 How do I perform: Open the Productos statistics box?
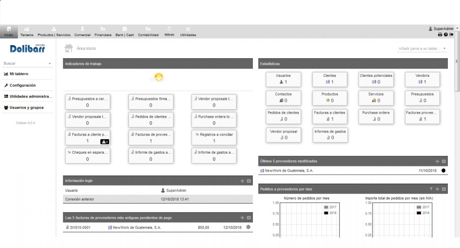[x=330, y=98]
